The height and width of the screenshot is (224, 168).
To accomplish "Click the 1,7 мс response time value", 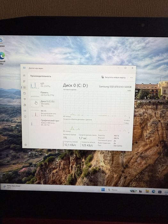I will [83, 138].
